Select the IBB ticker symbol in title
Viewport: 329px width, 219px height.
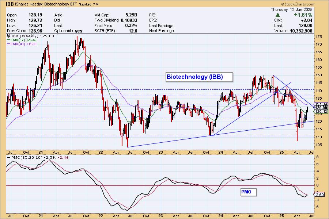(10, 4)
